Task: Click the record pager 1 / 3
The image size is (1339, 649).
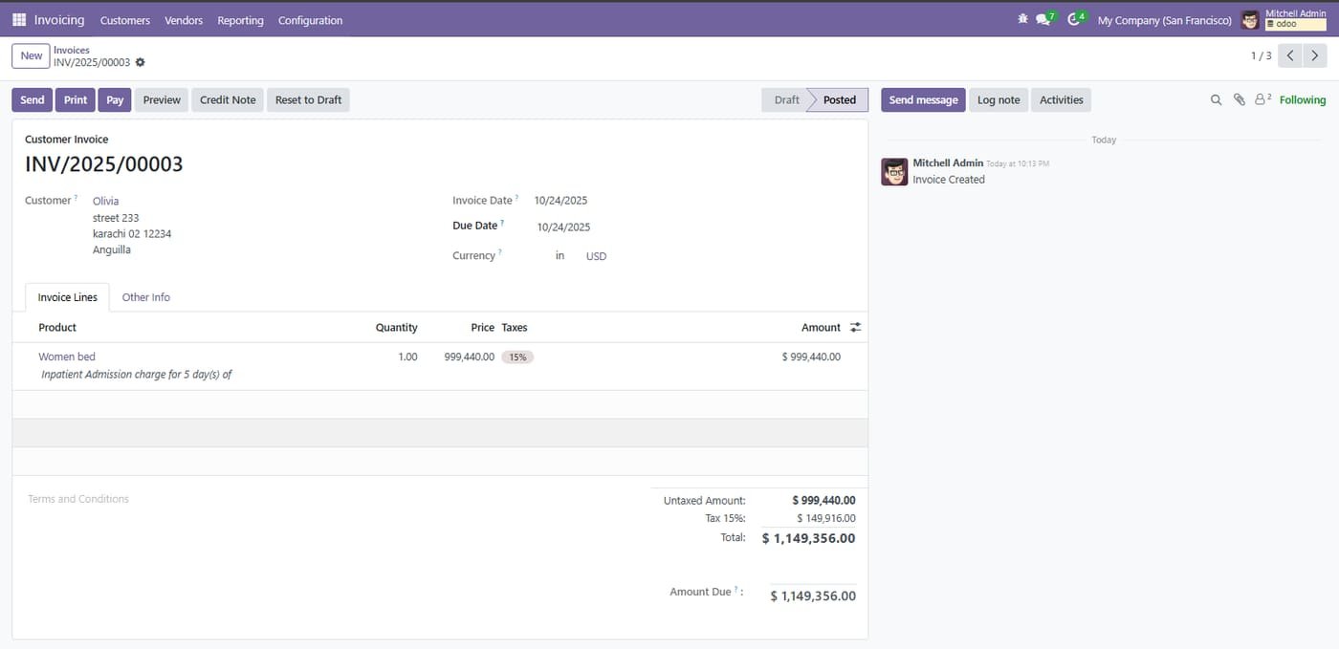Action: pyautogui.click(x=1261, y=55)
